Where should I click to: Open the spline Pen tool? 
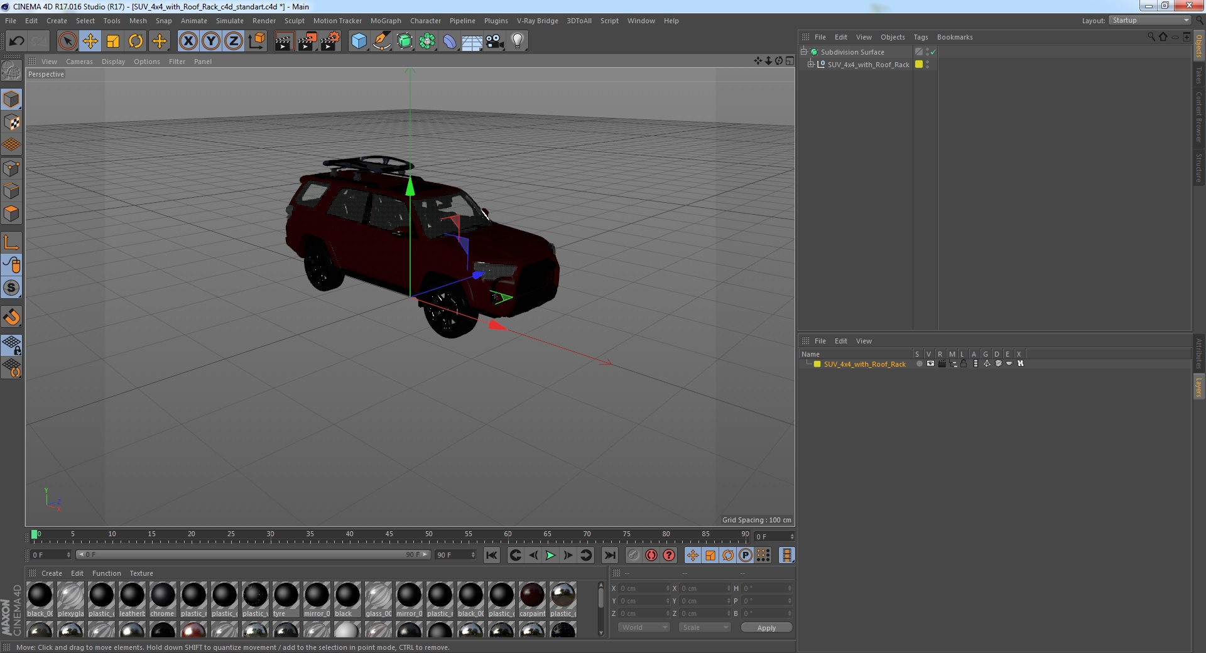[x=381, y=41]
